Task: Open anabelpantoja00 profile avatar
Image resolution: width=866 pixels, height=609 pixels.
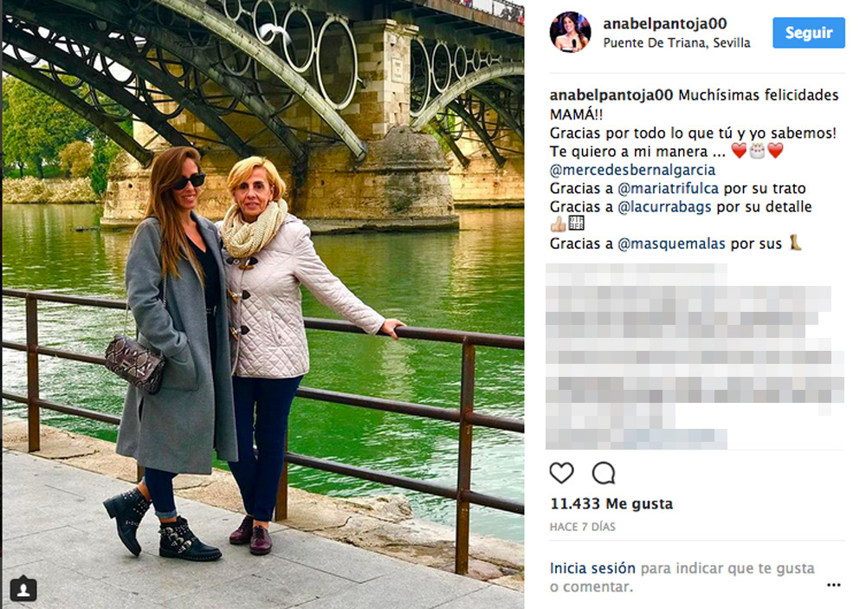Action: coord(570,33)
